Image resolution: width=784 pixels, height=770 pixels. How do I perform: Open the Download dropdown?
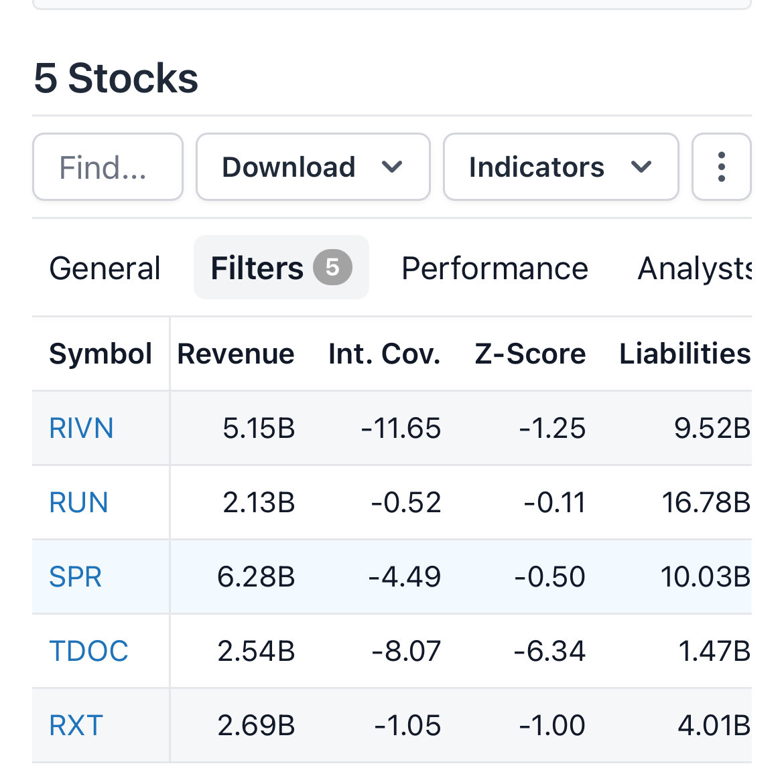click(x=312, y=167)
